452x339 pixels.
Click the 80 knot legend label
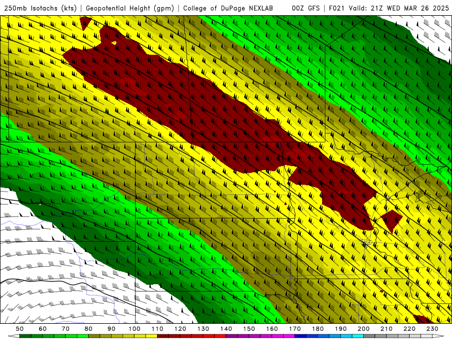[x=88, y=329]
